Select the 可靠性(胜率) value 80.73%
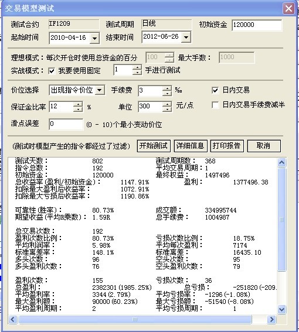This screenshot has height=332, width=299. click(x=103, y=210)
